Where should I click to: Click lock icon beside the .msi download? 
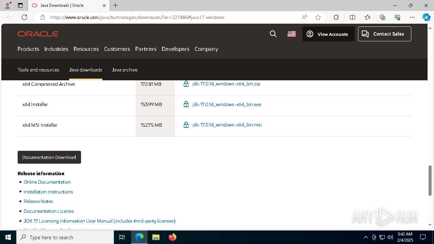point(186,125)
